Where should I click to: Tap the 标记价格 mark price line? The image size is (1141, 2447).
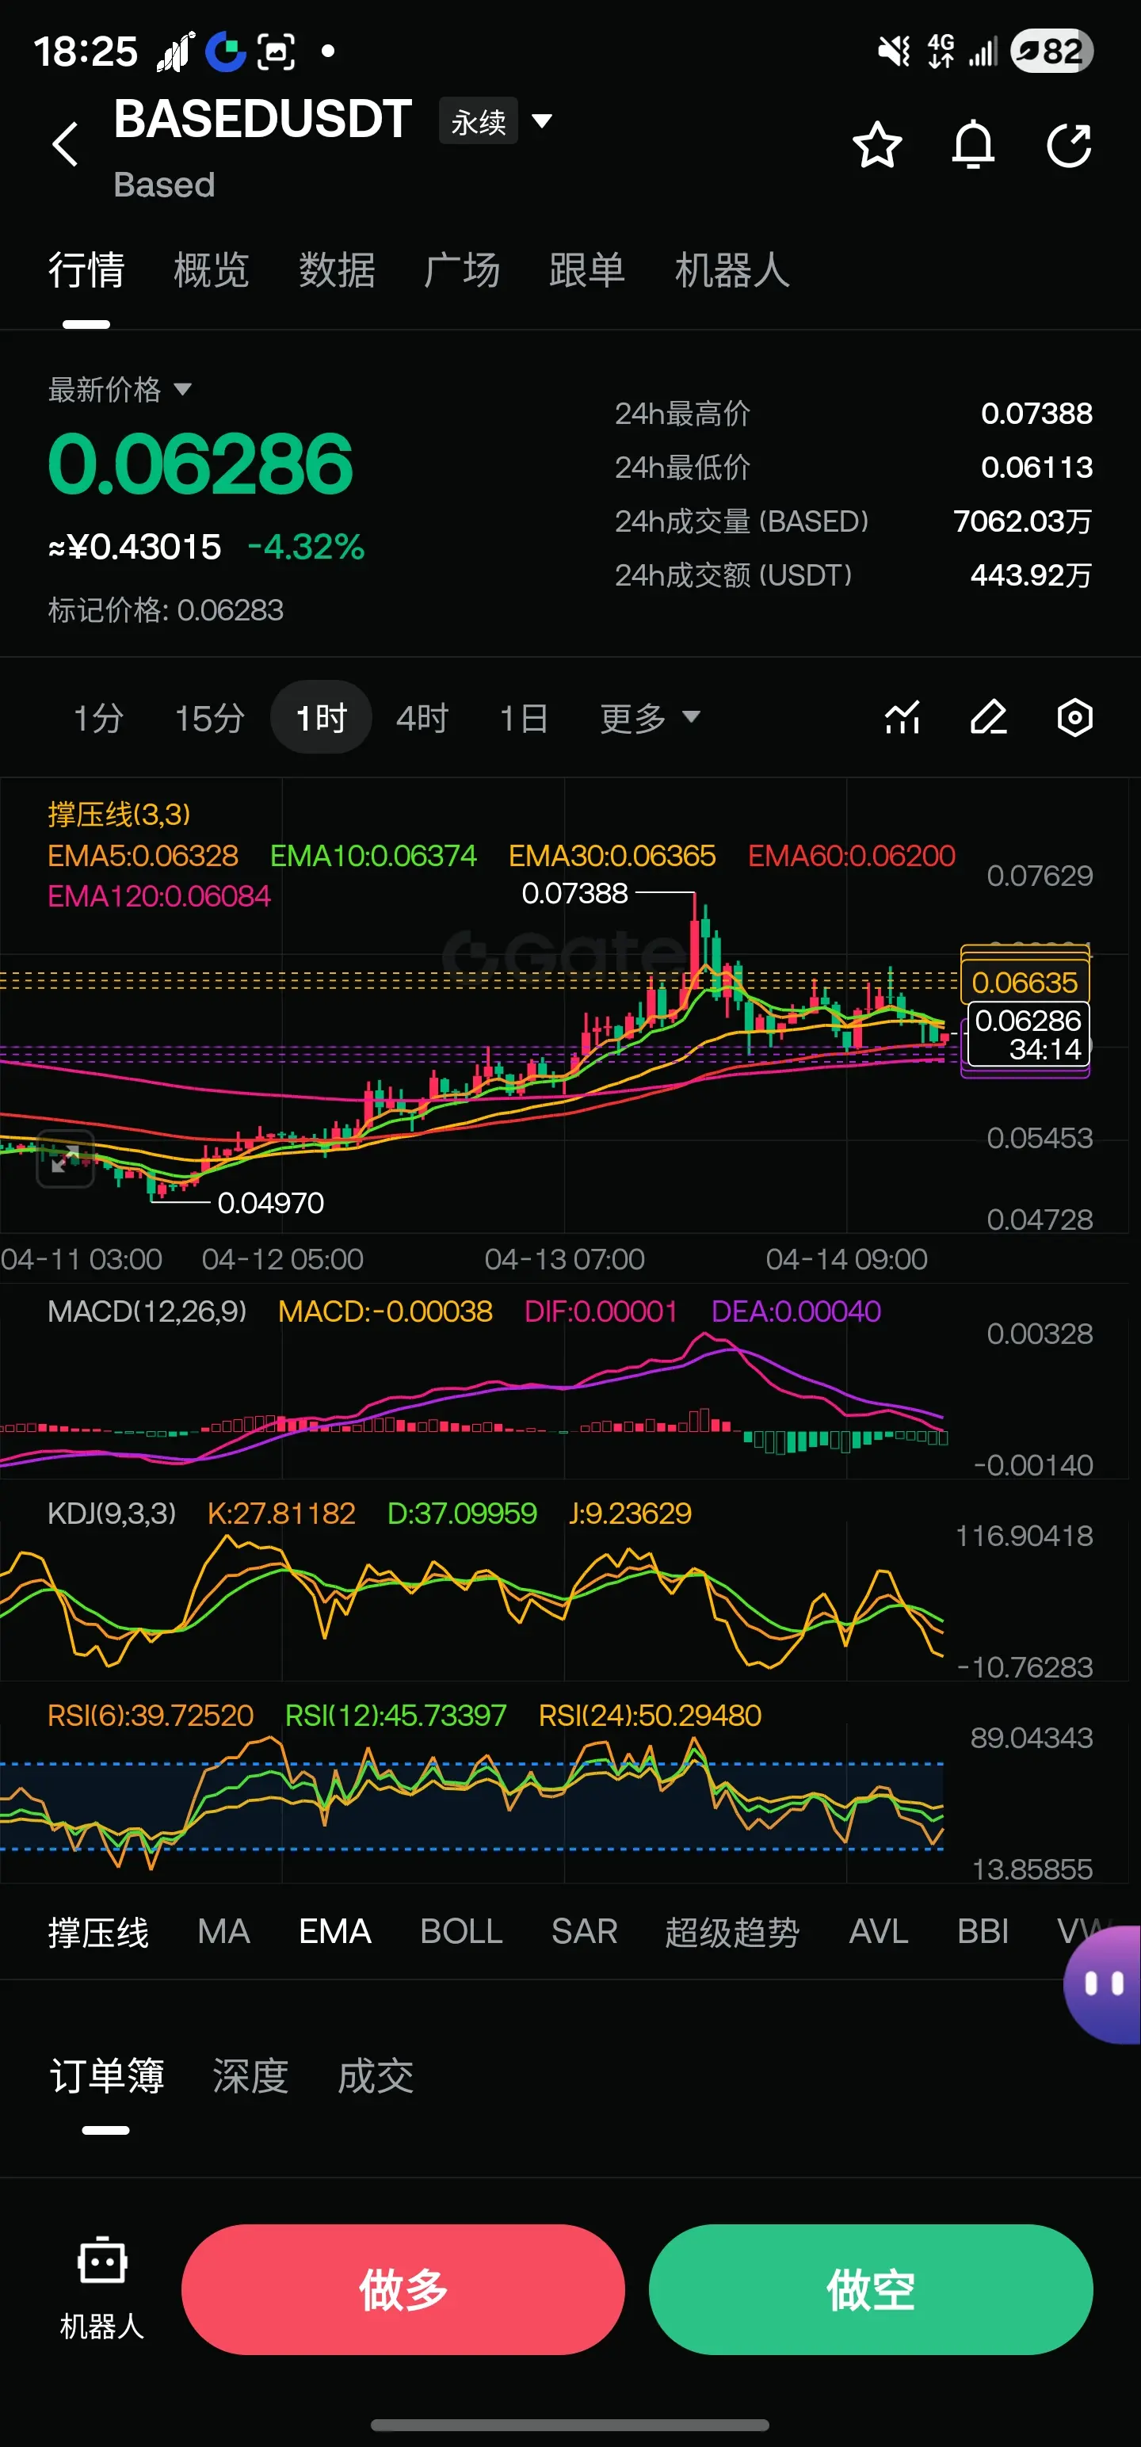point(166,610)
